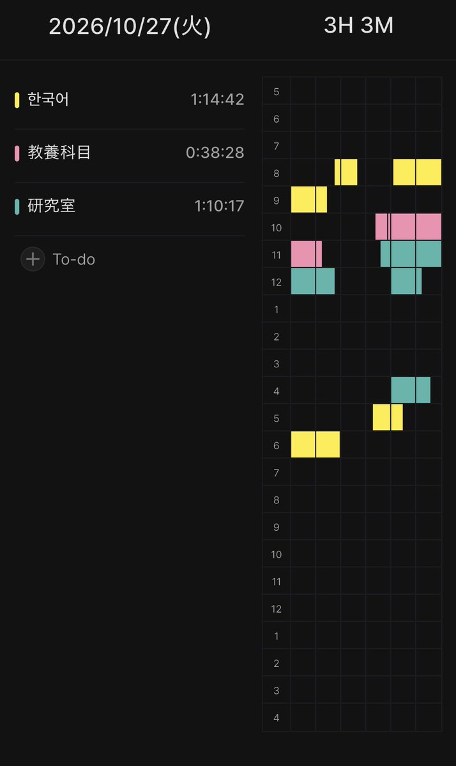The width and height of the screenshot is (456, 766).
Task: Tap the 0:38:28 study time value
Action: [215, 153]
